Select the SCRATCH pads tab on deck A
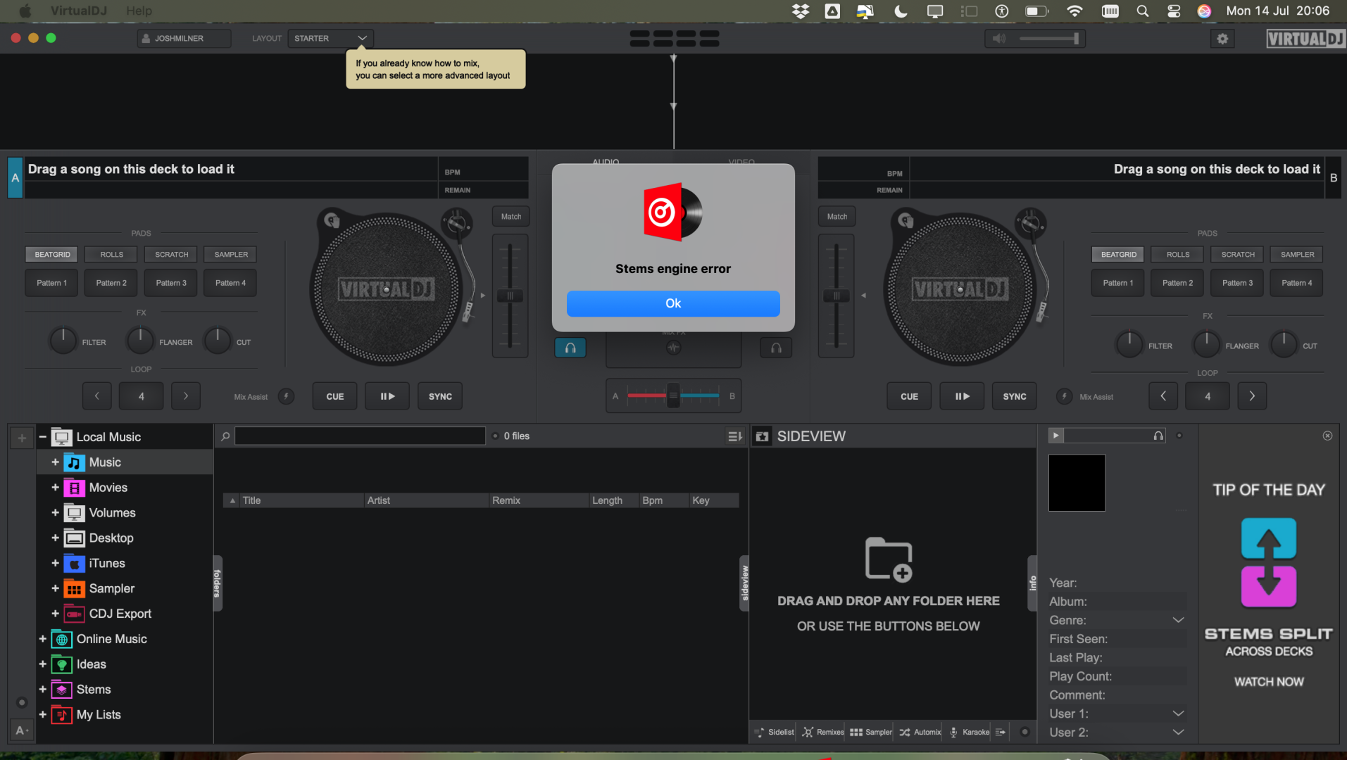Image resolution: width=1347 pixels, height=760 pixels. coord(171,254)
